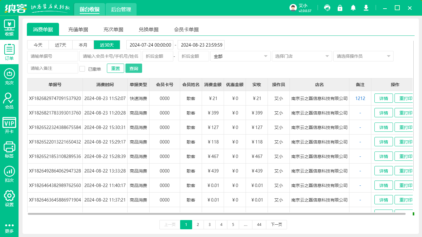Image resolution: width=422 pixels, height=237 pixels.
Task: Switch to 前台收银 top tab
Action: pyautogui.click(x=90, y=9)
